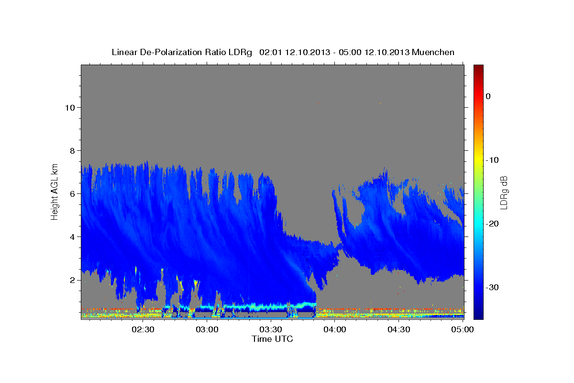Click the height axis label 4
The image size is (574, 383).
[x=71, y=237]
